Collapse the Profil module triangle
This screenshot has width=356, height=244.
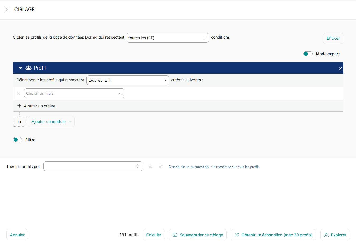(20, 68)
